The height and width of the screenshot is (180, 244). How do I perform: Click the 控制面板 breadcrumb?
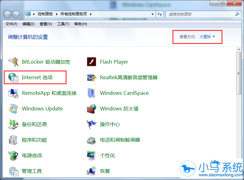[x=45, y=14]
